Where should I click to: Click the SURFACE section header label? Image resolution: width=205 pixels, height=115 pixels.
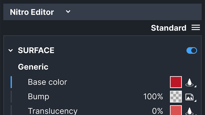(36, 50)
